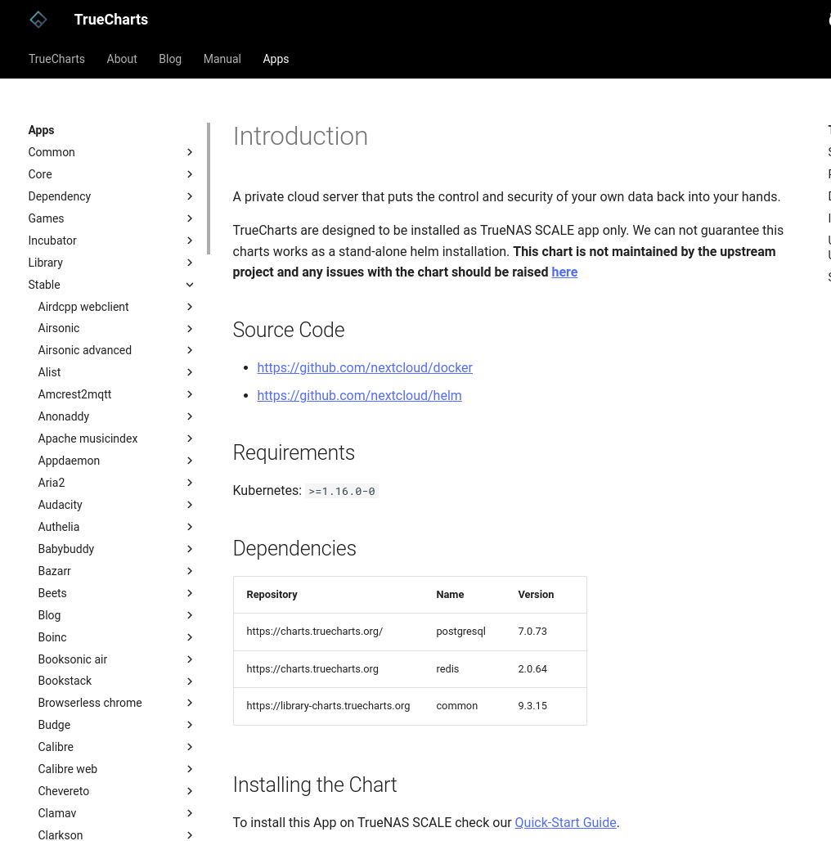This screenshot has width=831, height=841.
Task: Expand the Common apps category
Action: coord(189,152)
